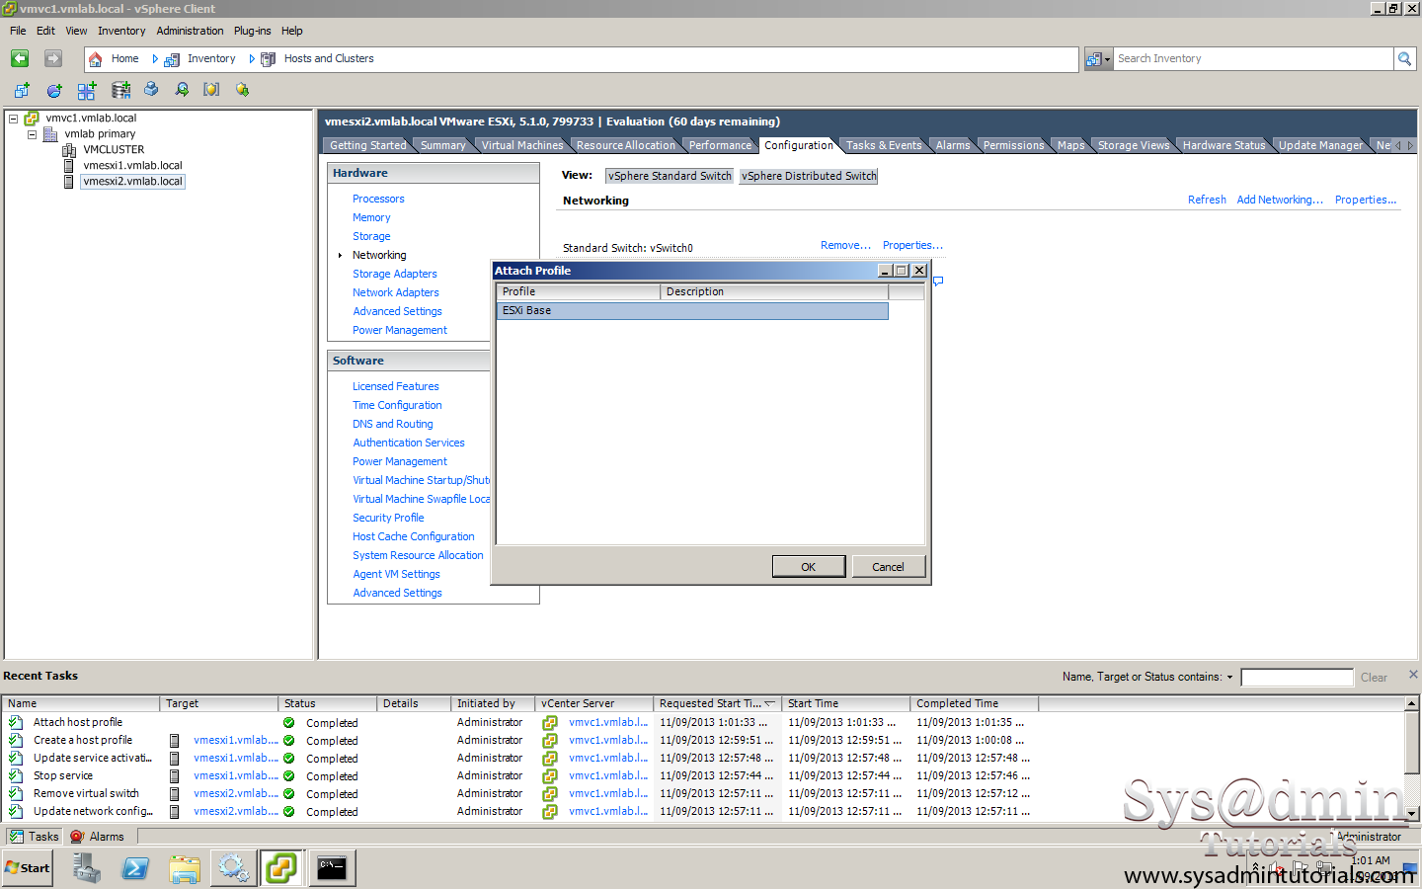The height and width of the screenshot is (889, 1422).
Task: Click the tab strip left scroll arrow
Action: (1397, 145)
